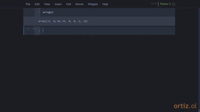The height and width of the screenshot is (112, 200).
Task: Open the Help menu
Action: click(105, 4)
